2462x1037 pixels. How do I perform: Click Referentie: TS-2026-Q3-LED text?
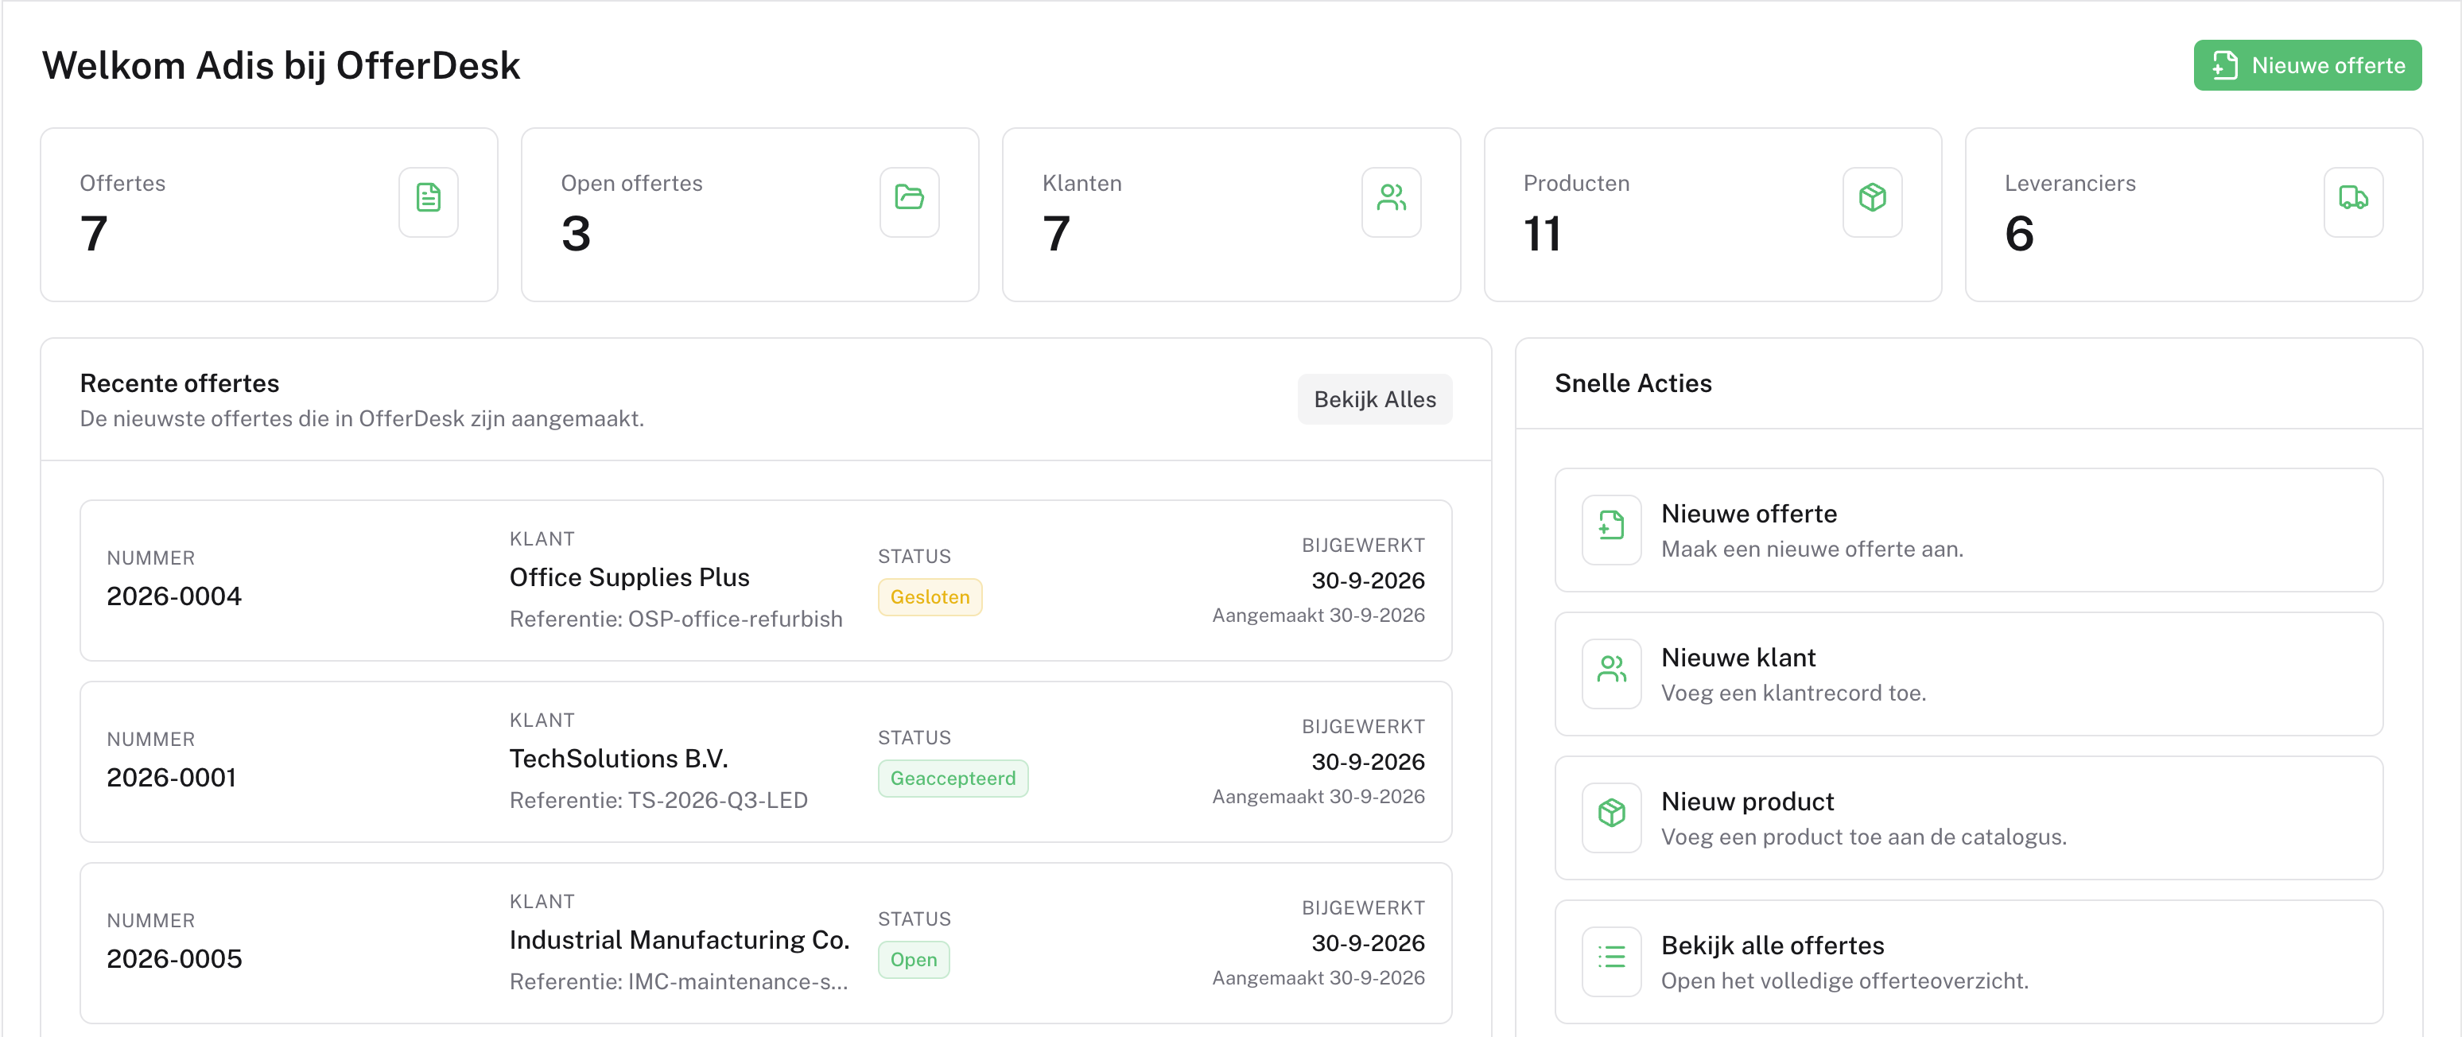658,801
